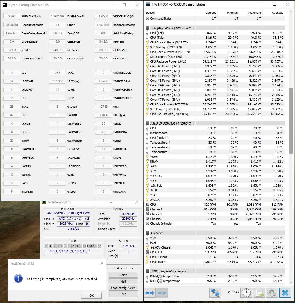The image size is (295, 303).
Task: Click the Mail button in TestMem5
Action: click(x=123, y=281)
